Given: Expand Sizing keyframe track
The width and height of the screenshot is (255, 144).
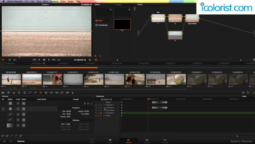Looking at the screenshot, I should [x=104, y=116].
